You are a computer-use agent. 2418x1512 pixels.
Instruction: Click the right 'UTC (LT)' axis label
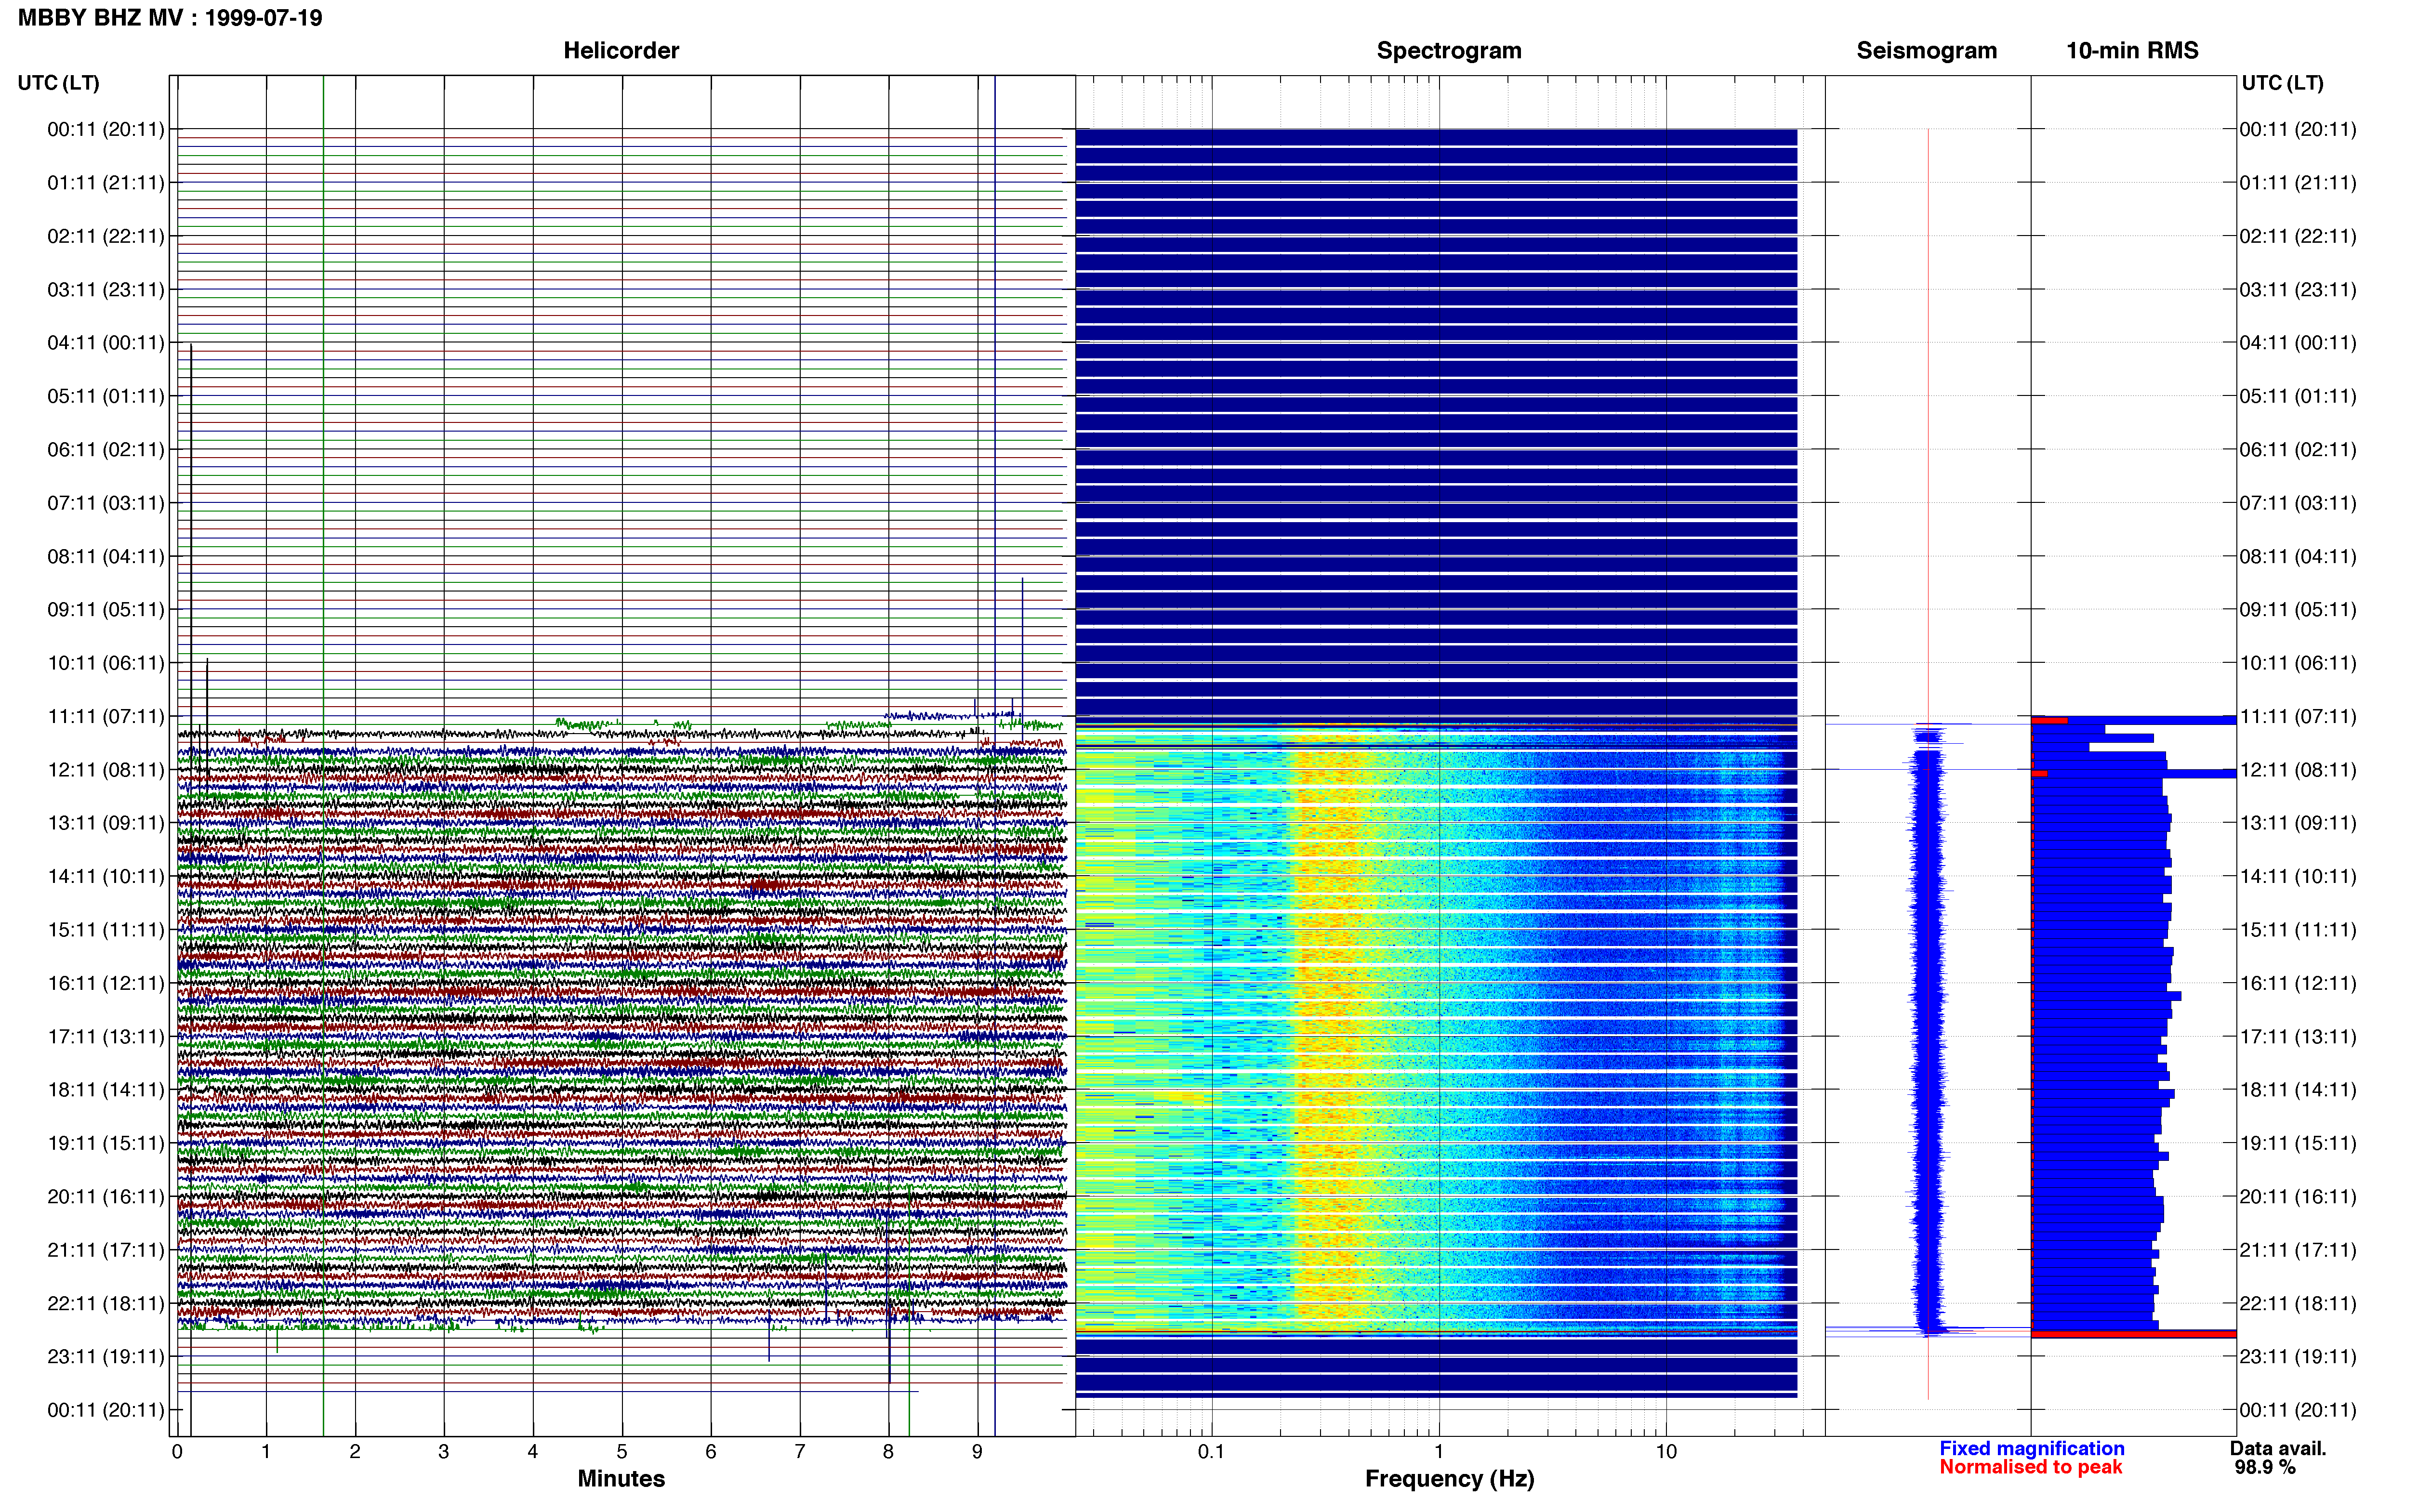pyautogui.click(x=2282, y=83)
